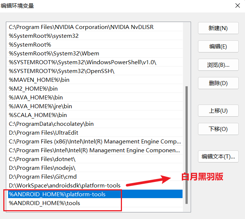
Task: Select the NVIDIA NvDLISR path entry
Action: click(x=94, y=27)
